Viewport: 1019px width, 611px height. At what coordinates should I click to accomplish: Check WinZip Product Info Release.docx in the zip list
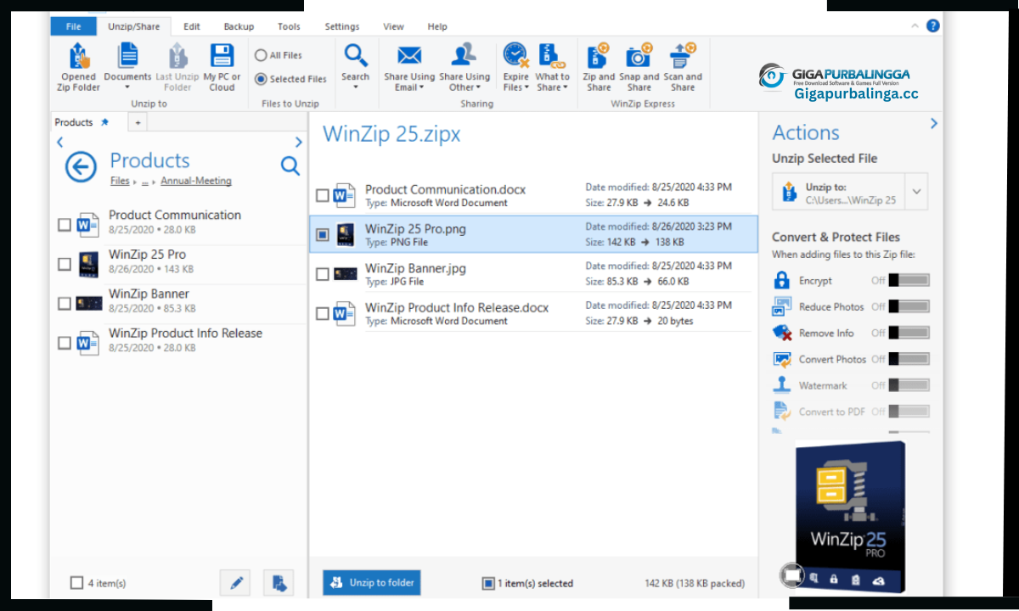click(x=322, y=314)
